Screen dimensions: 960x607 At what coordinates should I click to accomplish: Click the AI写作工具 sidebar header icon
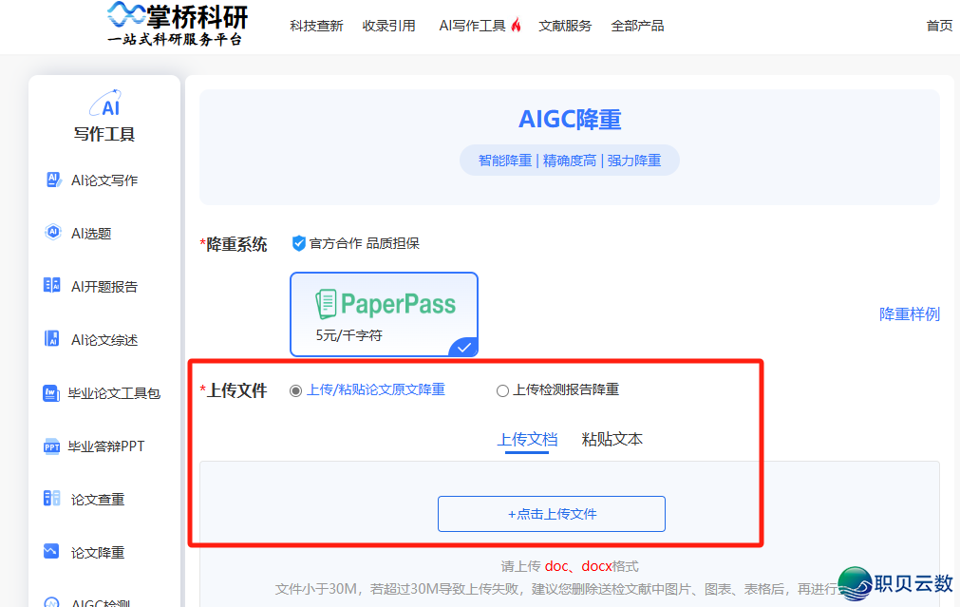pyautogui.click(x=106, y=103)
